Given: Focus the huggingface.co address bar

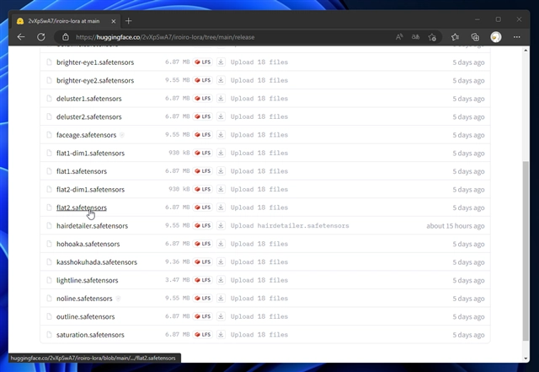Looking at the screenshot, I should [227, 37].
